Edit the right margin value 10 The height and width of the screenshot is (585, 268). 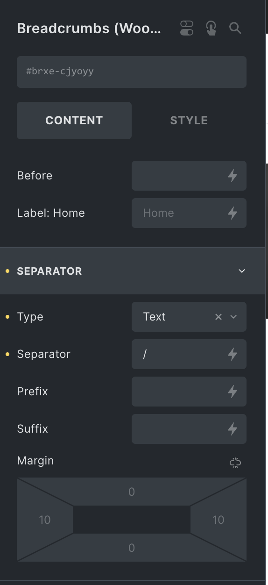point(219,520)
